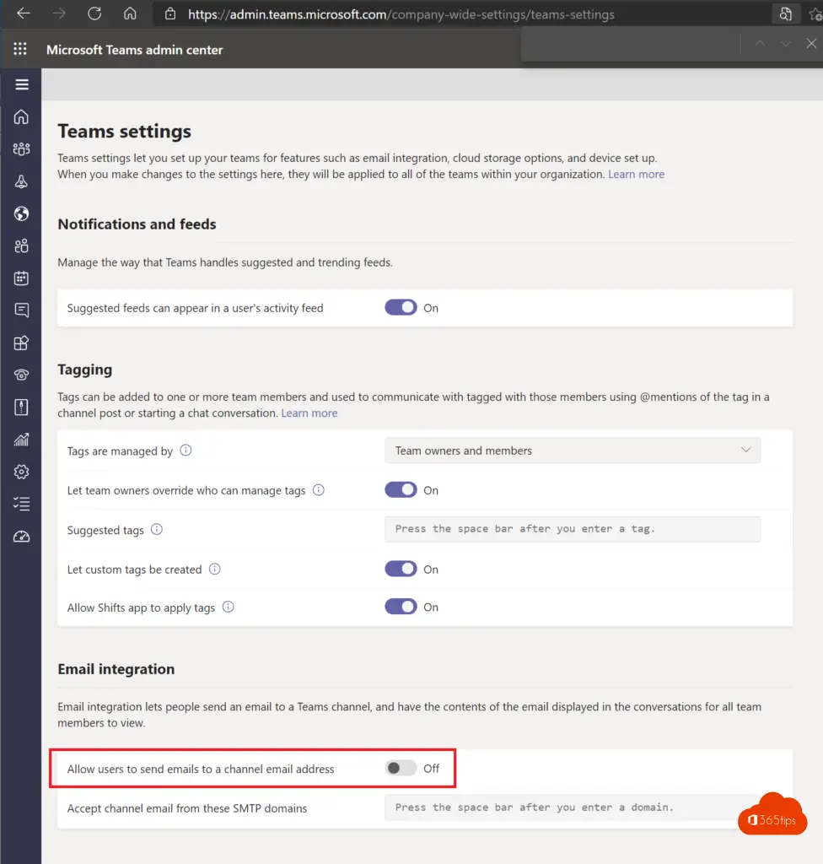
Task: Open the Analytics and reports icon
Action: (x=21, y=439)
